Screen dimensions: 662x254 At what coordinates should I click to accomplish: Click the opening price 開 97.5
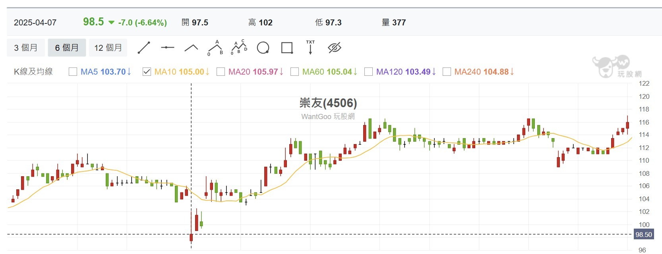(x=195, y=23)
